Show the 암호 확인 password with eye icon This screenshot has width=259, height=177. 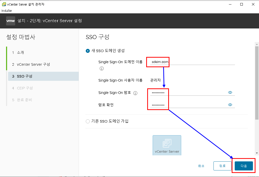point(230,105)
